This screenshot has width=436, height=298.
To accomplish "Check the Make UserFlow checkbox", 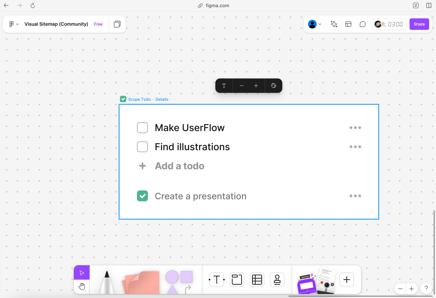I will click(x=143, y=128).
